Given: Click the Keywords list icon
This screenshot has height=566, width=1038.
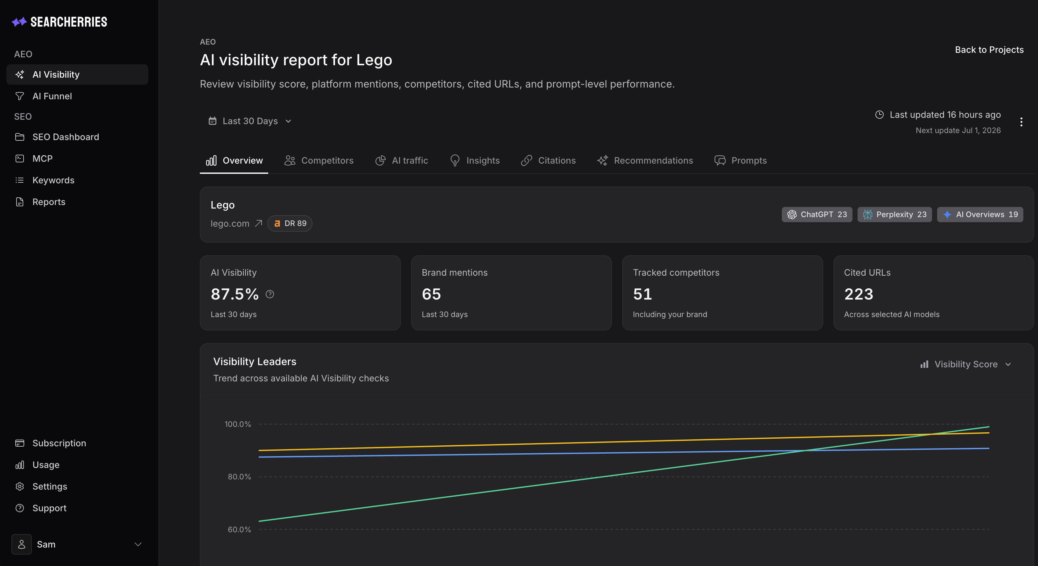Looking at the screenshot, I should click(20, 180).
